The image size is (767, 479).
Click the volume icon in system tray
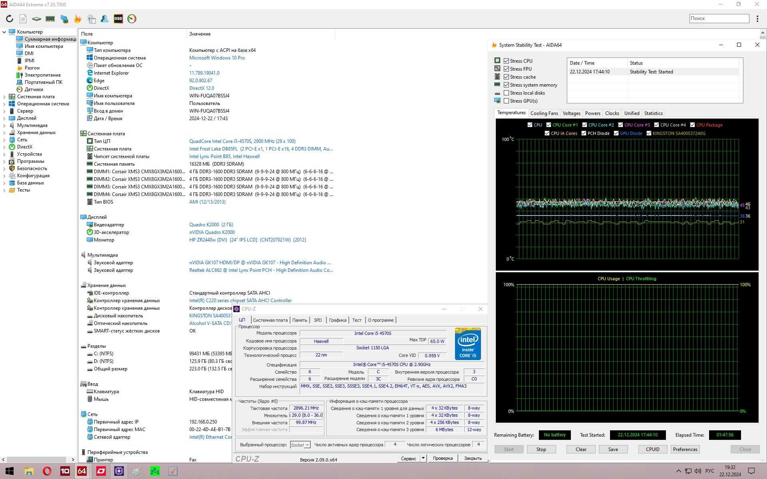pos(698,471)
